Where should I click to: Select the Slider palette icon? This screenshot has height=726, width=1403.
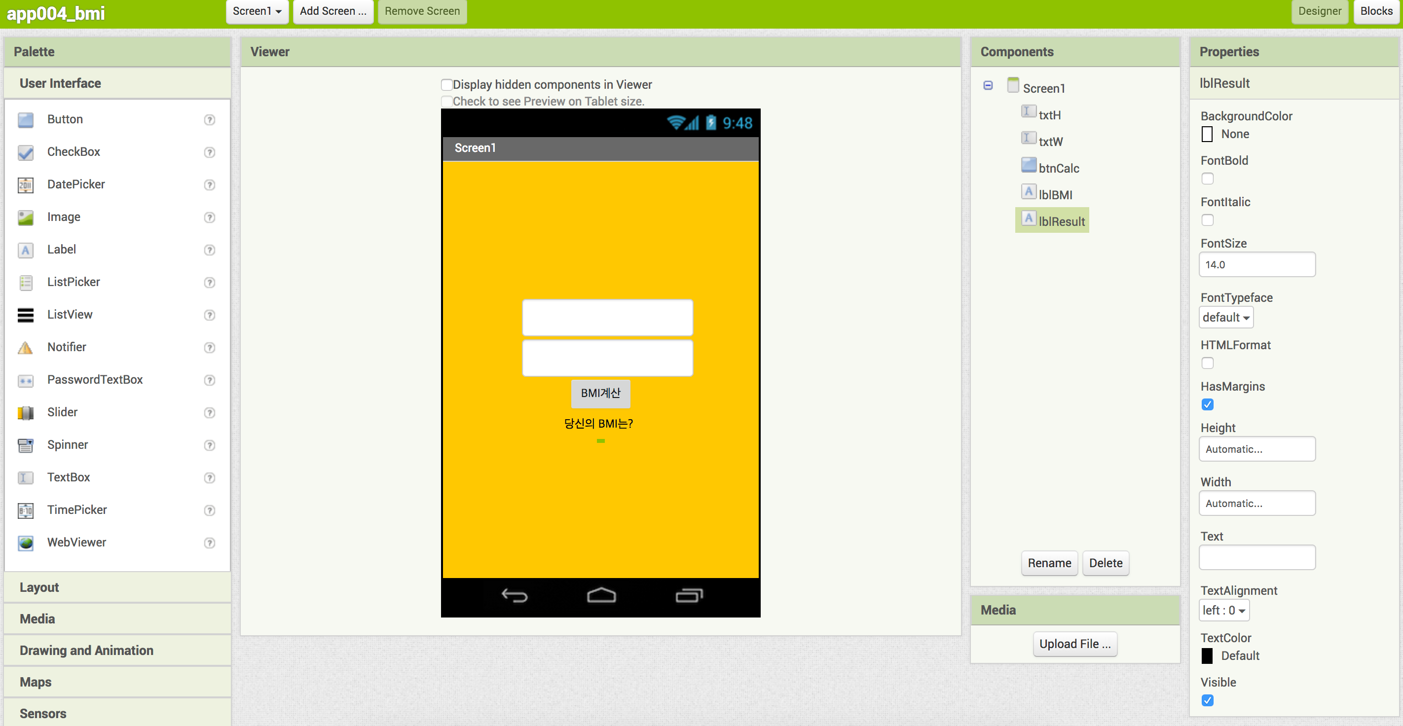point(25,413)
